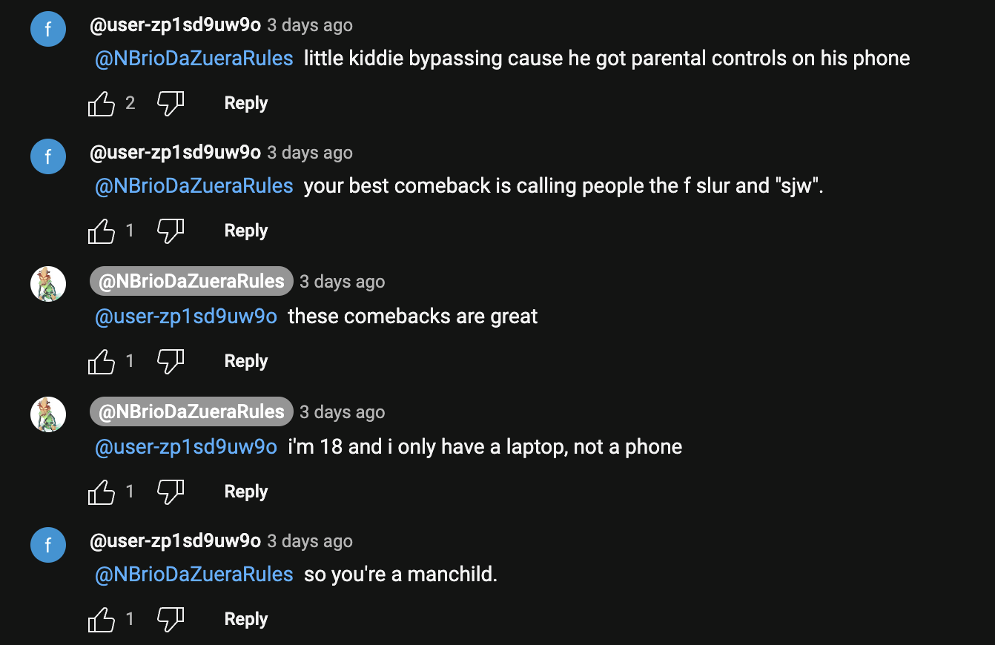The height and width of the screenshot is (645, 995).
Task: Dislike the "your best comeback" comment
Action: click(171, 231)
